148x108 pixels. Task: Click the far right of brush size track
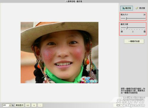coord(145,18)
